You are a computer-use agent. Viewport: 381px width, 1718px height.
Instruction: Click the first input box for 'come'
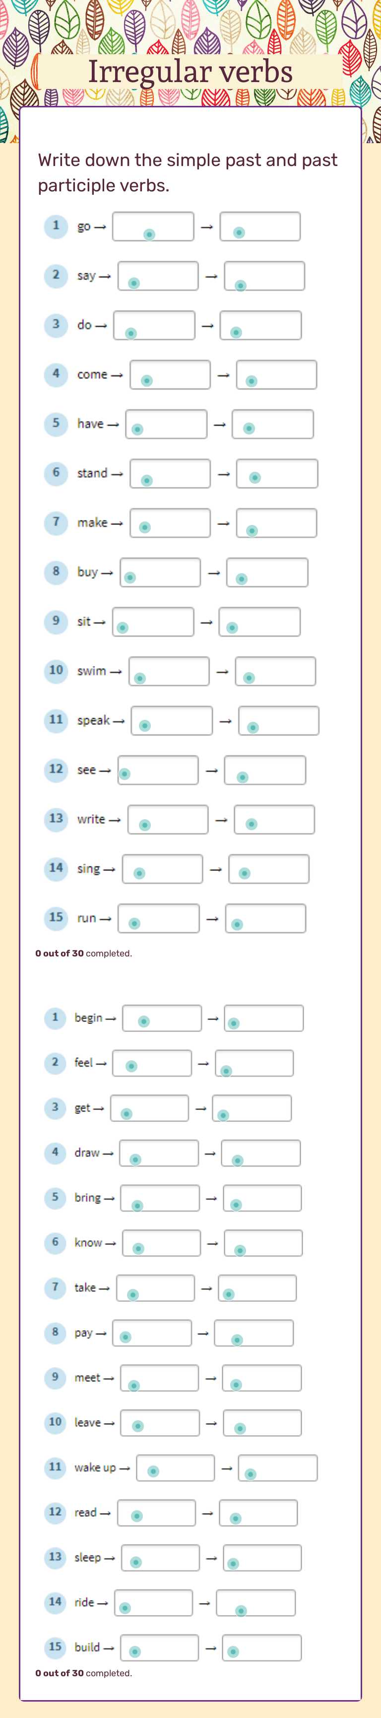tap(169, 374)
